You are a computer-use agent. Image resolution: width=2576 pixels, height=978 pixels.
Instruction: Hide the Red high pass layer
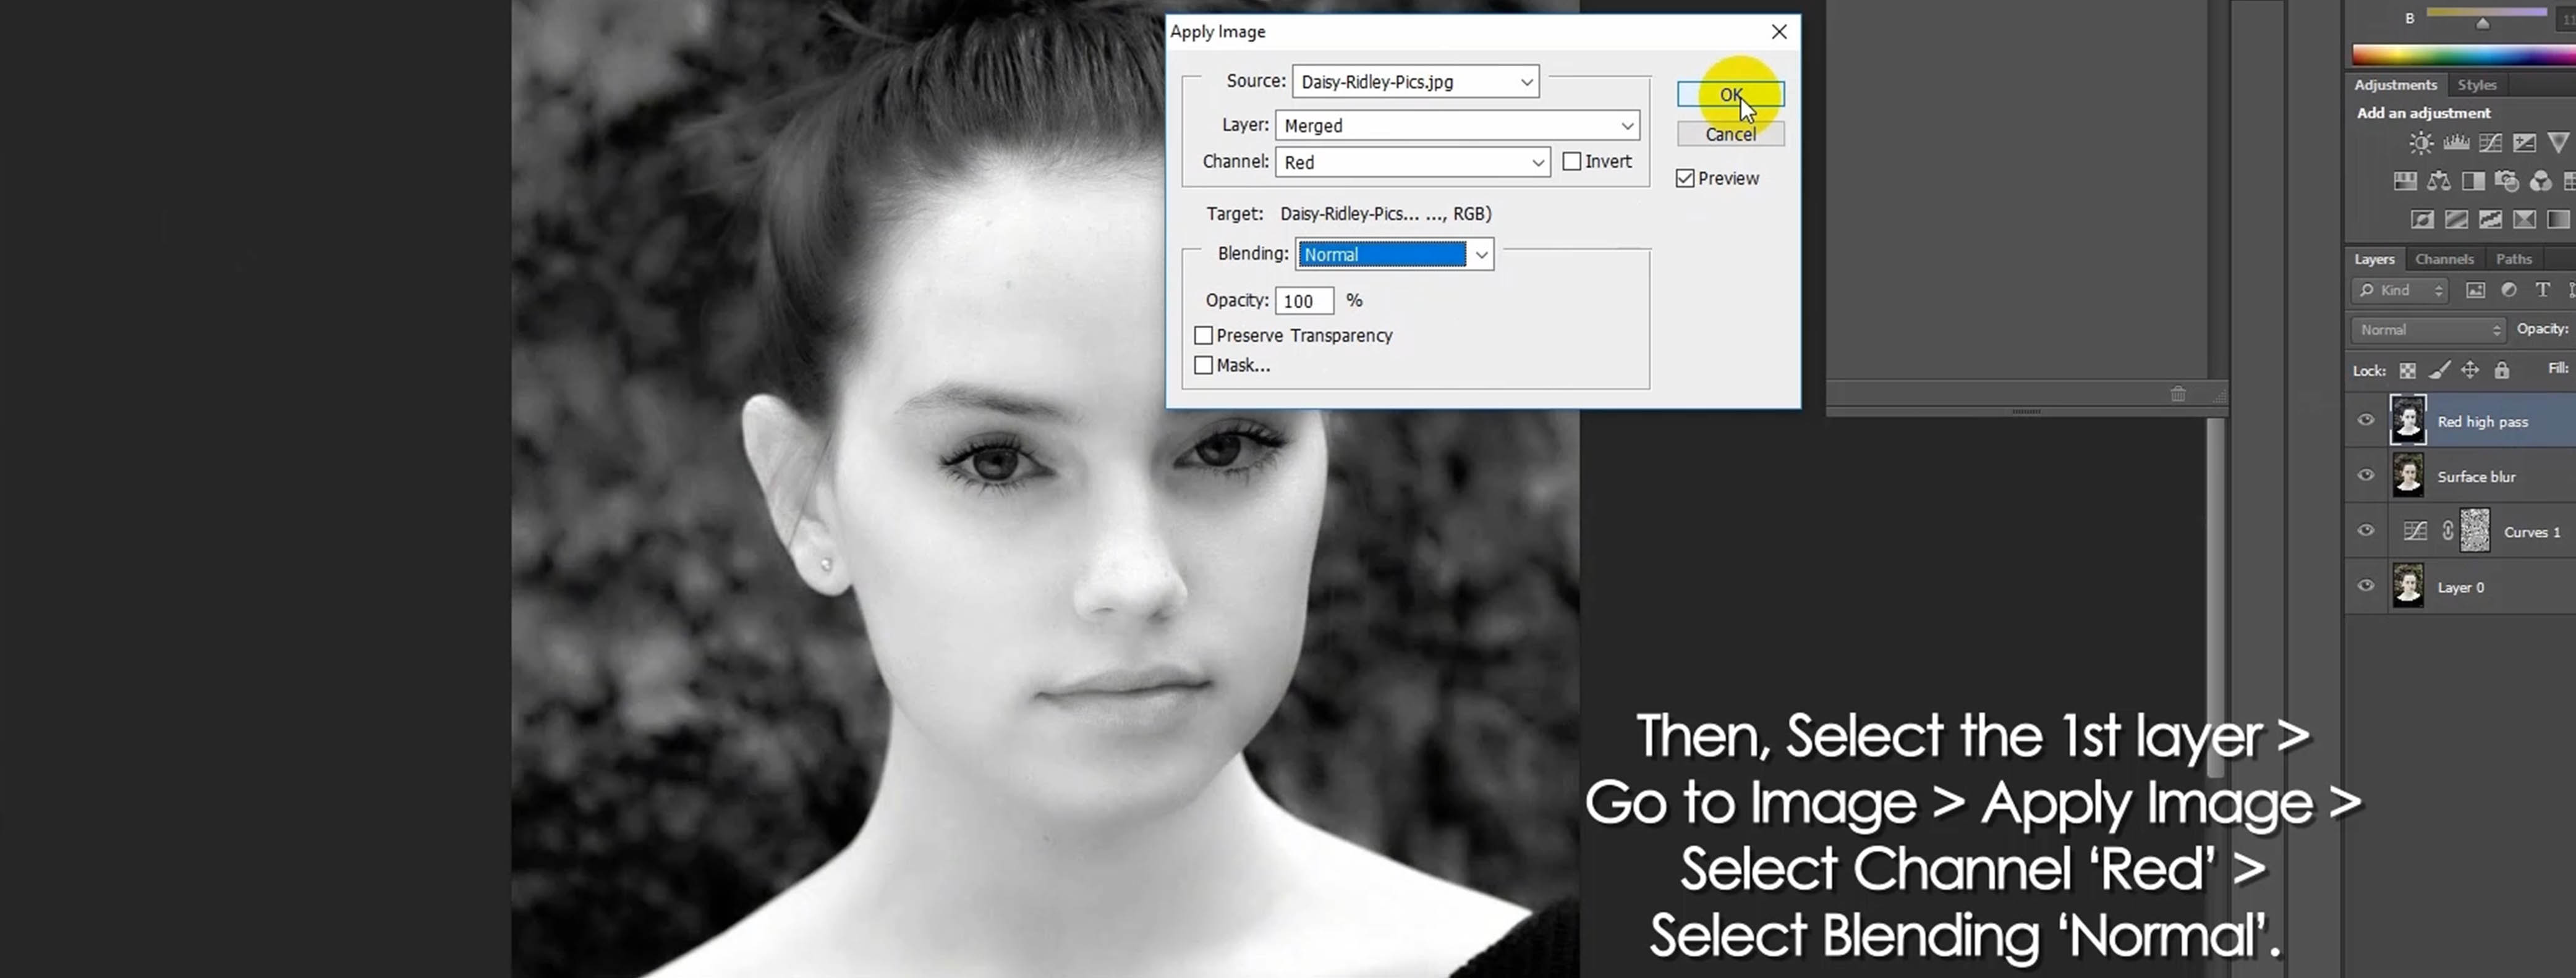[2366, 421]
